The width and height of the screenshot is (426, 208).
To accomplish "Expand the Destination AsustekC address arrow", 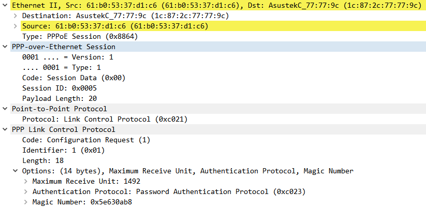I will coord(15,16).
